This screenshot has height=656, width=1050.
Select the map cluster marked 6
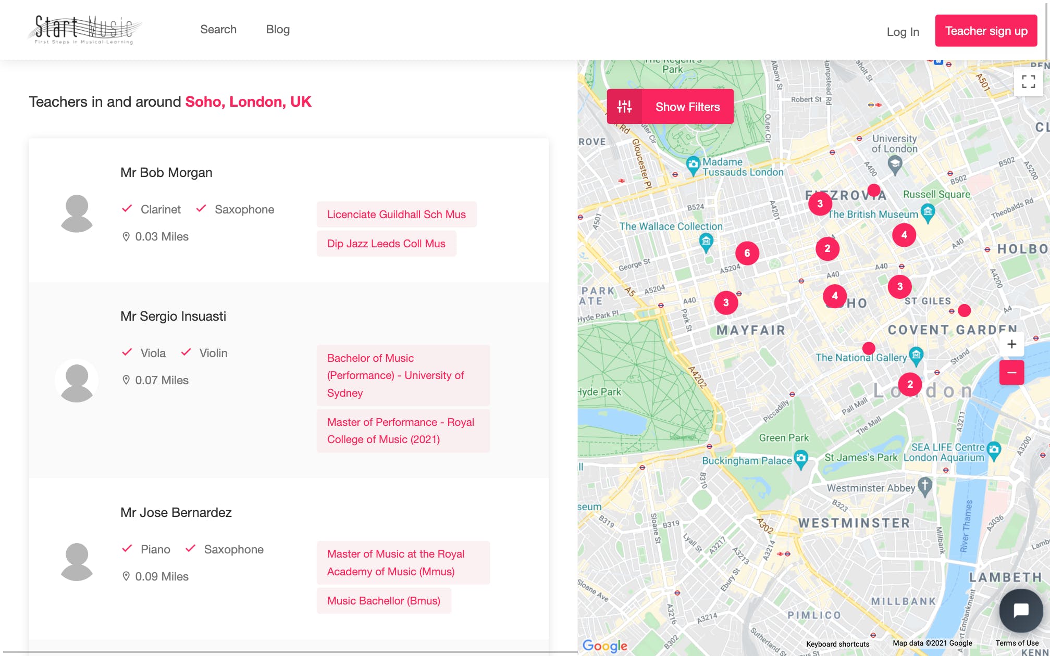[x=747, y=253]
